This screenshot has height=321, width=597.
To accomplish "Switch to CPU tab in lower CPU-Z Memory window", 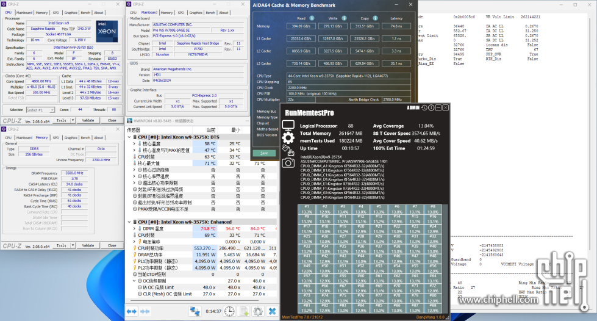I will pyautogui.click(x=9, y=138).
